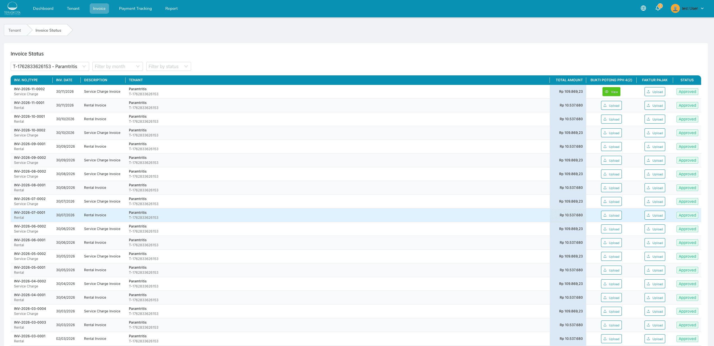Click the test User avatar icon
Image resolution: width=714 pixels, height=346 pixels.
tap(675, 8)
